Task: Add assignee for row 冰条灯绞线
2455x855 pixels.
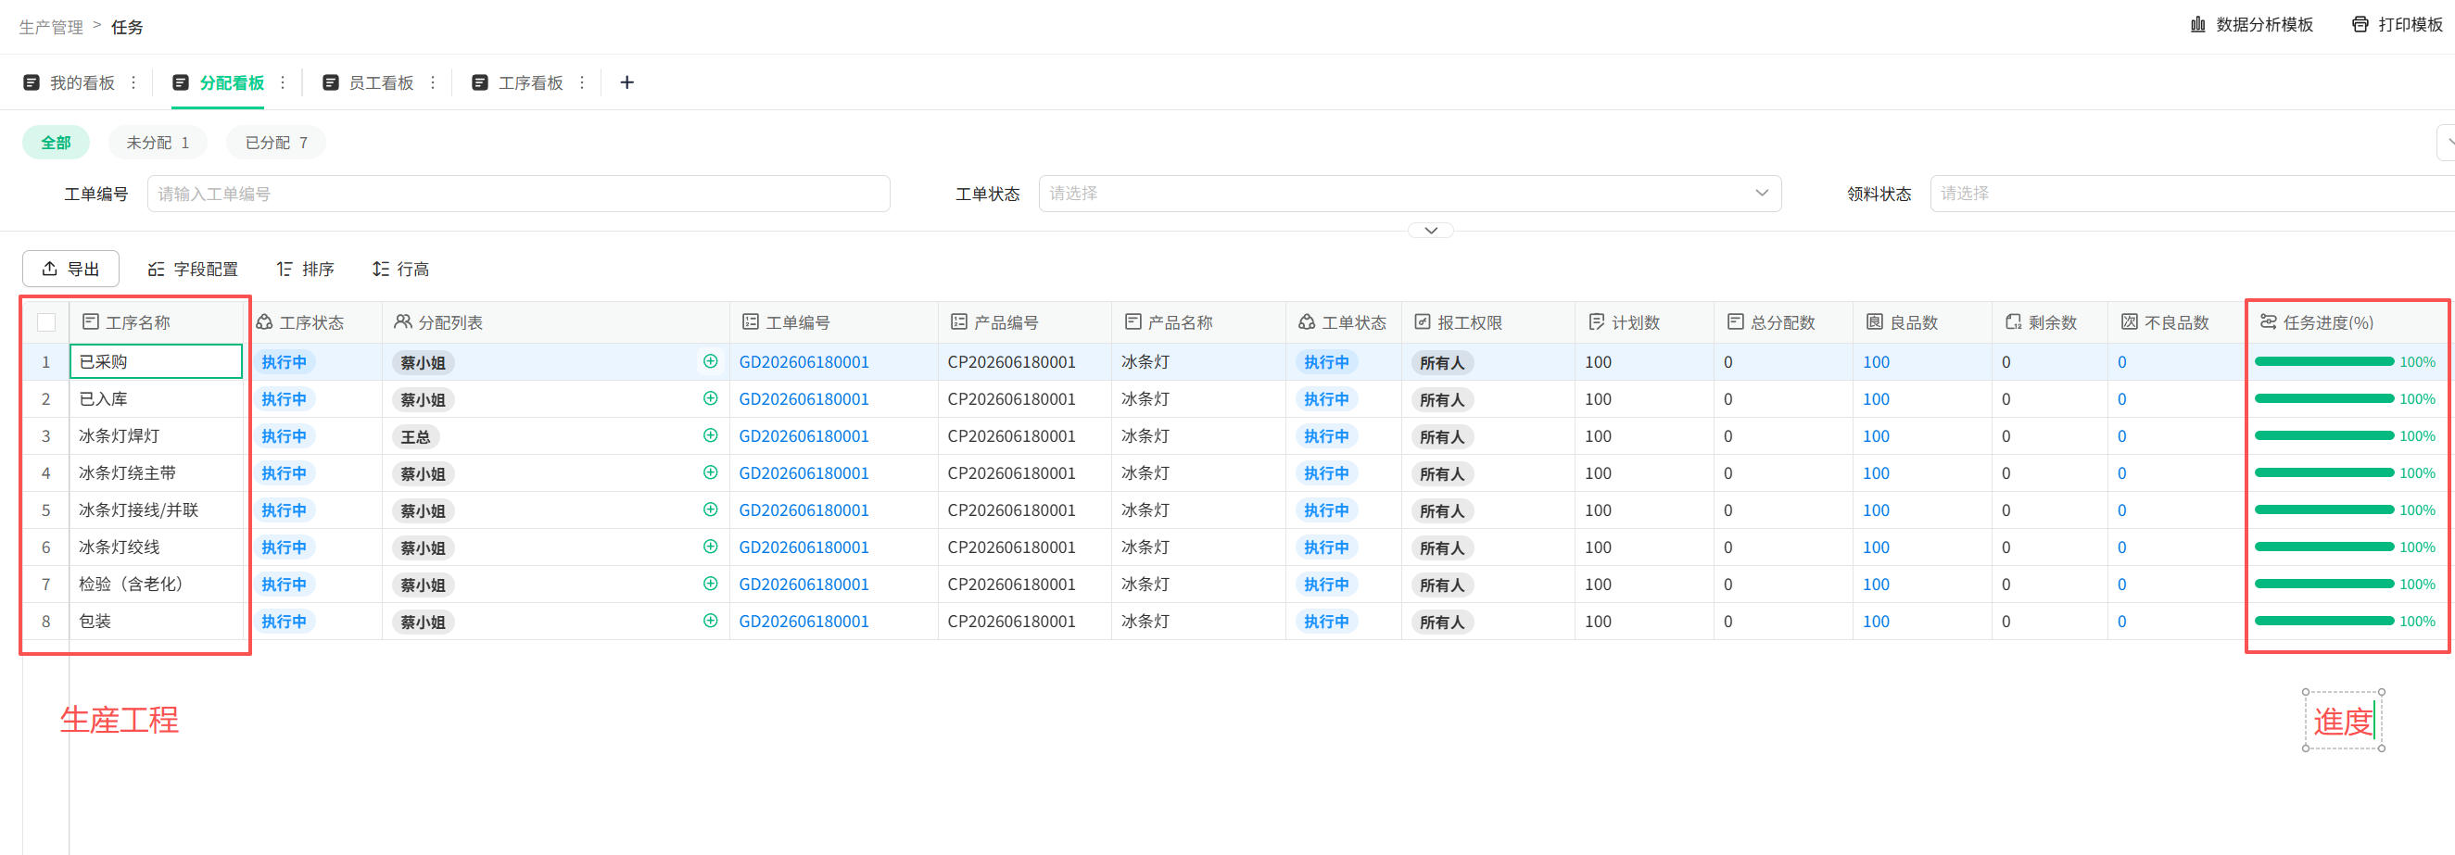Action: coord(710,547)
